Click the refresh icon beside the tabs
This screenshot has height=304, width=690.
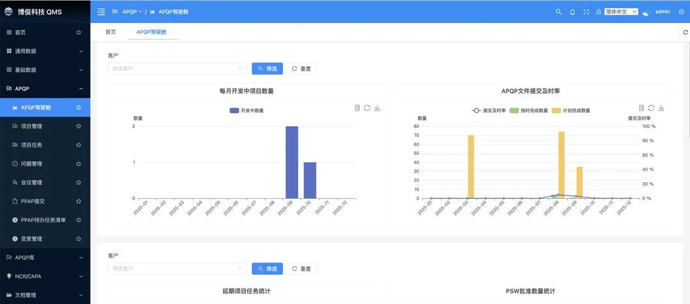pyautogui.click(x=685, y=32)
